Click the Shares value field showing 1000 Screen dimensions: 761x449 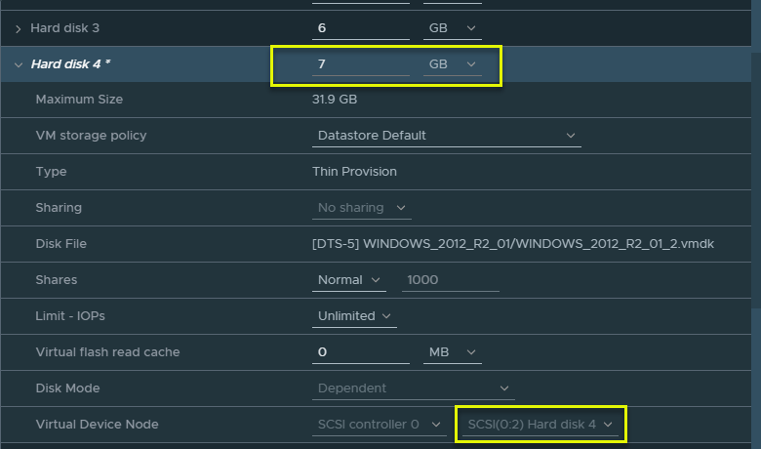coord(449,280)
